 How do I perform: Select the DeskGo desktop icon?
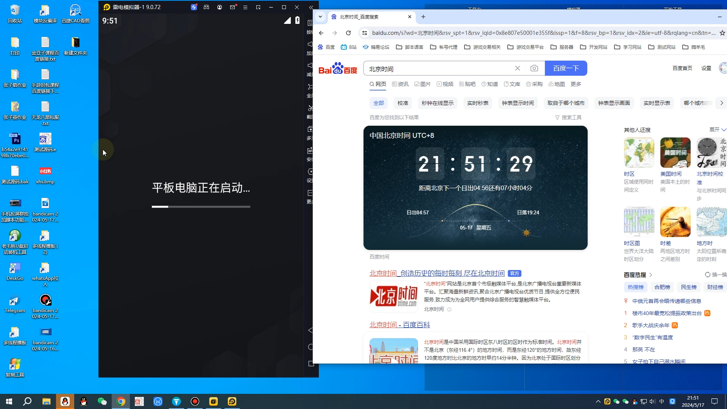pyautogui.click(x=15, y=272)
